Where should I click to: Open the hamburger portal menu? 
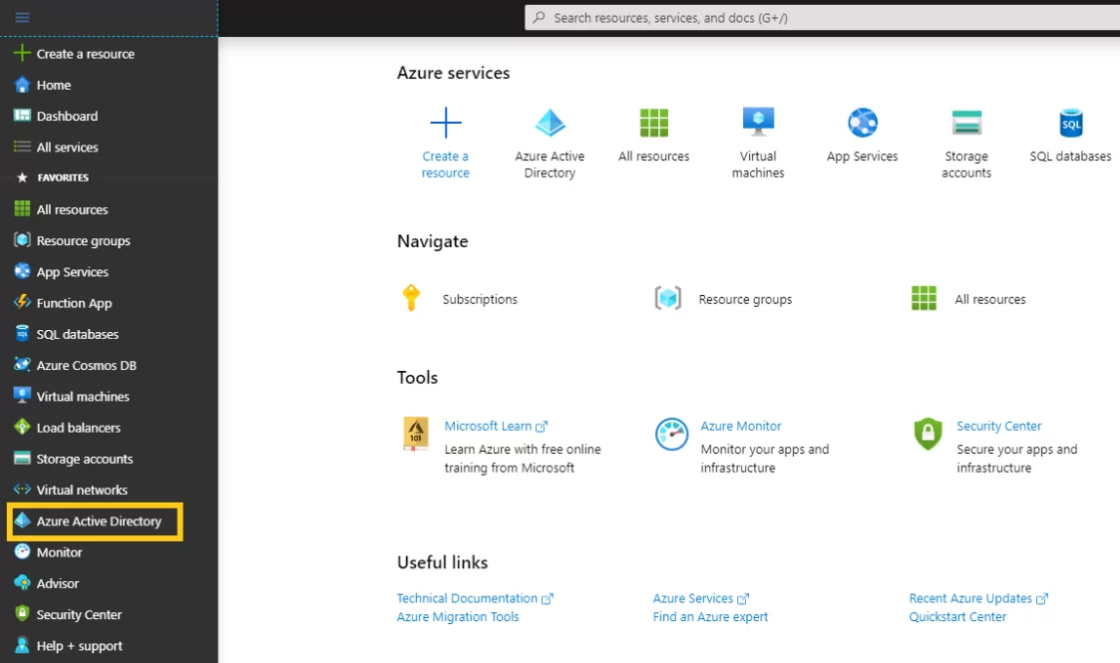coord(22,17)
